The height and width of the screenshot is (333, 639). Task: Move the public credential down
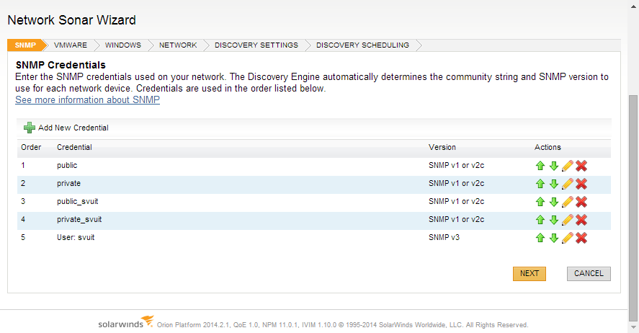click(553, 166)
